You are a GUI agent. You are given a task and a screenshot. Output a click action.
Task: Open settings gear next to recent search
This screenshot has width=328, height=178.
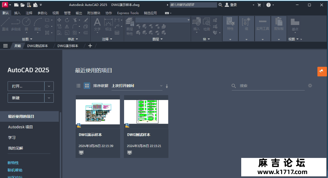(x=310, y=86)
